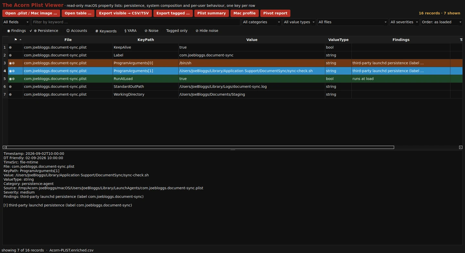Click the sync-check.sh path value cell
The height and width of the screenshot is (253, 465).
point(252,71)
